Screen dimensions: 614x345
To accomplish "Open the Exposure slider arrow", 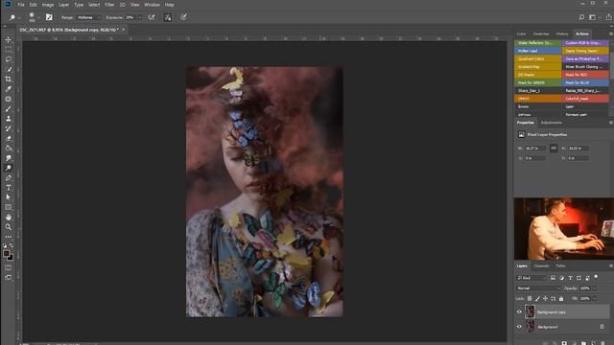I will (x=140, y=17).
